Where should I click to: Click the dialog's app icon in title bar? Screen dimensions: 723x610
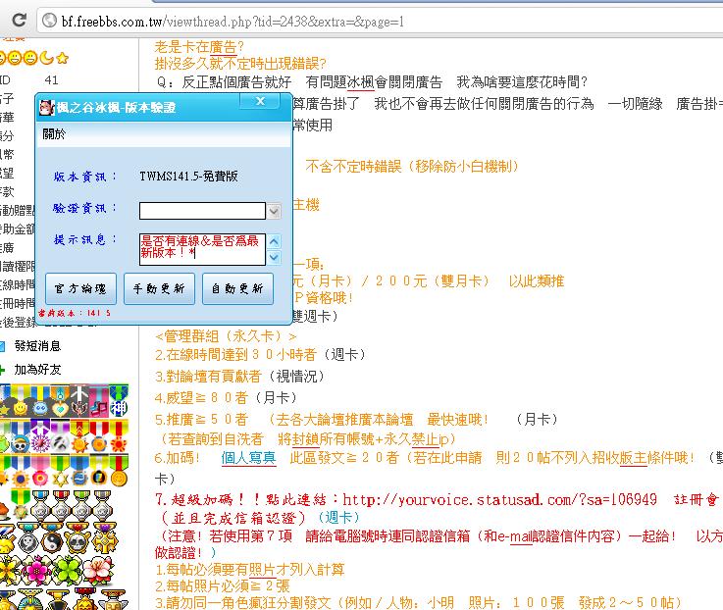click(46, 107)
